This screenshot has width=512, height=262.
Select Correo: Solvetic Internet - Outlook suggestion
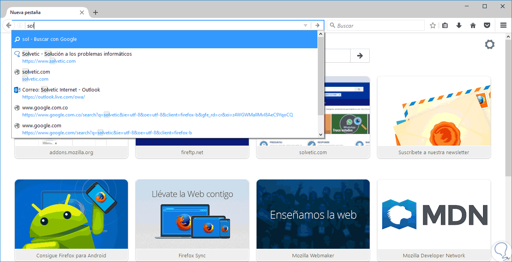pos(165,93)
